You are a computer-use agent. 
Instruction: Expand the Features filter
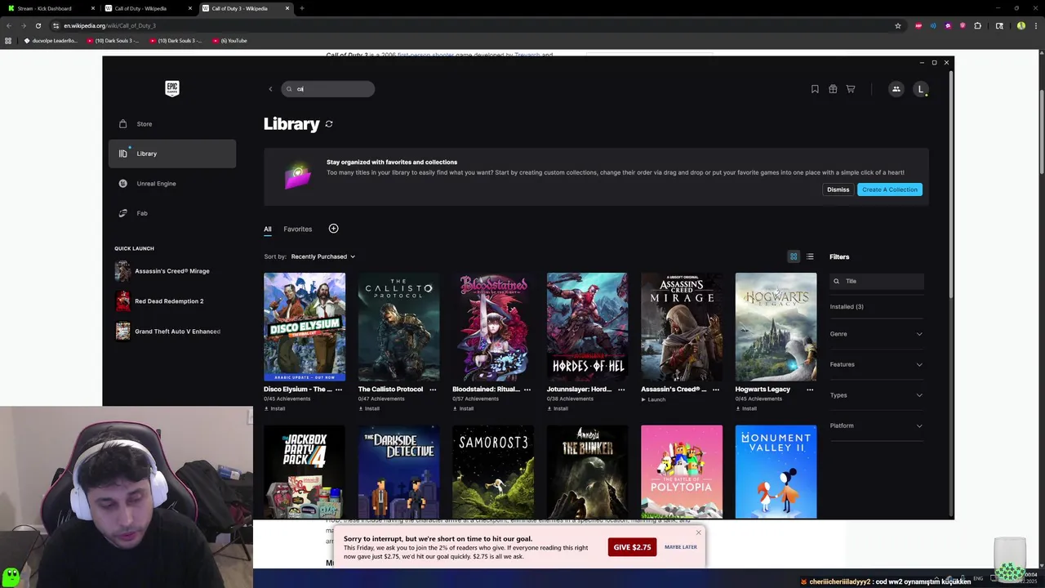(877, 364)
